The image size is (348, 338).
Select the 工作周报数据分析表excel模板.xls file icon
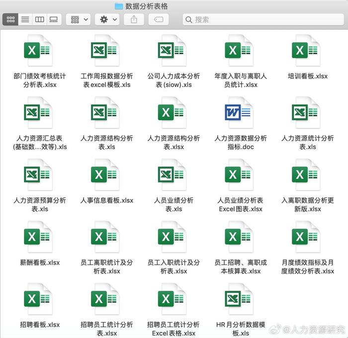tap(105, 51)
